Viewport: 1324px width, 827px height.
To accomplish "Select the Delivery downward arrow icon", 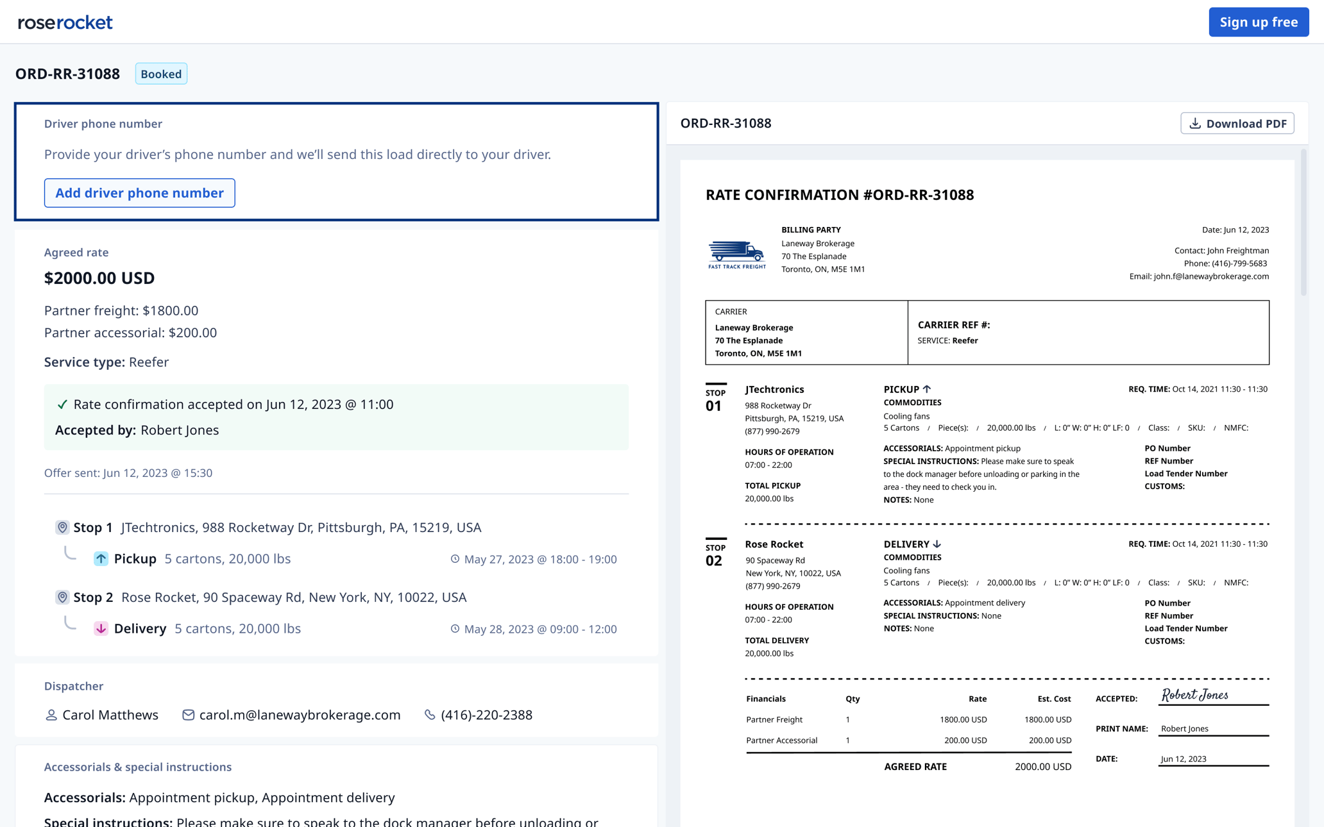I will pos(101,628).
